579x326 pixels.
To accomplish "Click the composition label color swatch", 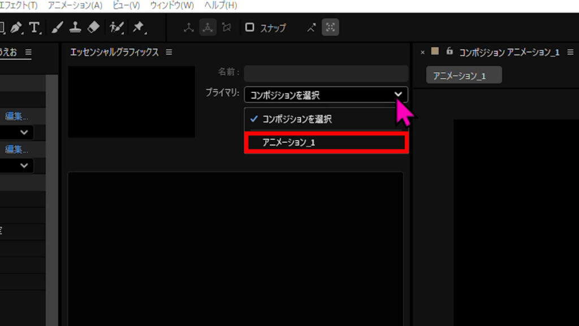I will point(435,52).
